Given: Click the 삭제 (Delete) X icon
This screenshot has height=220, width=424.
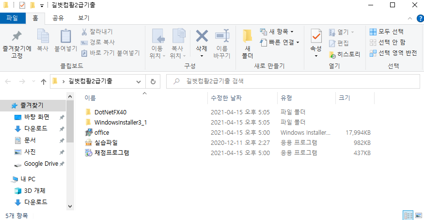Looking at the screenshot, I should point(202,36).
